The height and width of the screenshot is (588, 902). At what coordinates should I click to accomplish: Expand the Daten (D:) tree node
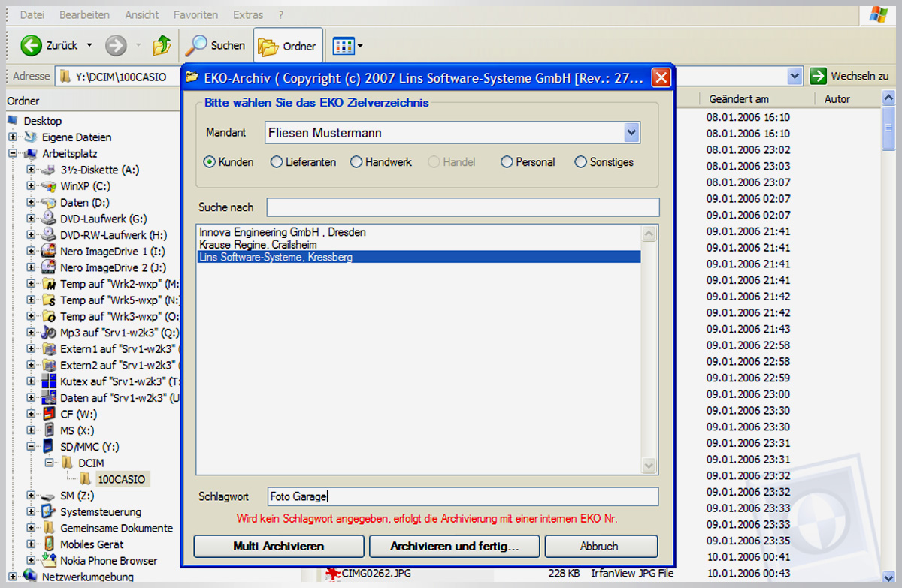(x=32, y=203)
